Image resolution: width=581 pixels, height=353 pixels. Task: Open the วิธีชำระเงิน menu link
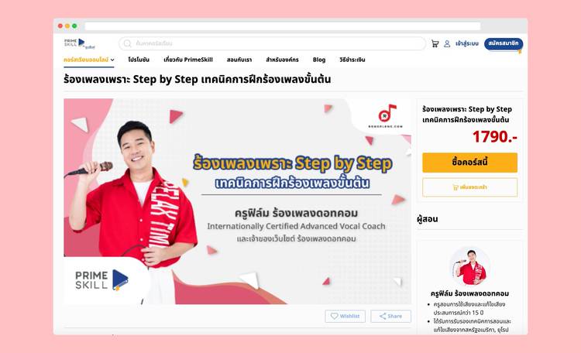[x=352, y=60]
